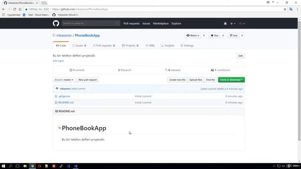The image size is (301, 169).
Task: Click the watchers count next to Watch
Action: (x=204, y=36)
